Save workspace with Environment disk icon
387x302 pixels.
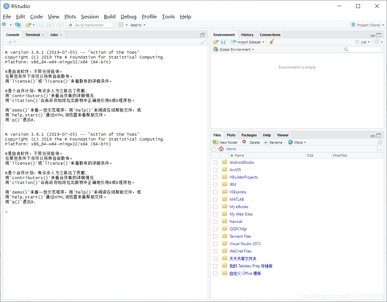[223, 42]
